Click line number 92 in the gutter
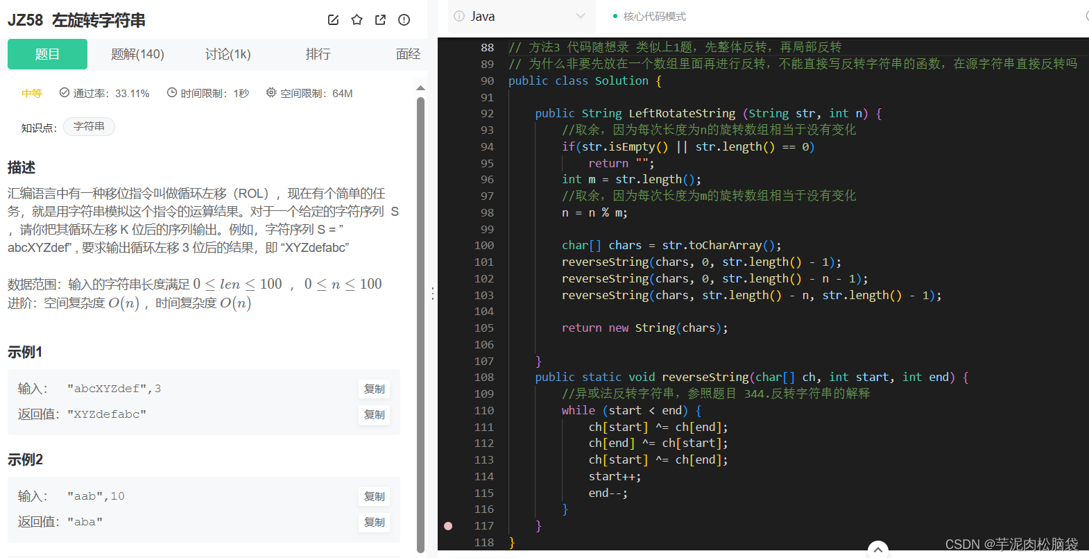Screen dimensions: 1089x558 [x=487, y=113]
